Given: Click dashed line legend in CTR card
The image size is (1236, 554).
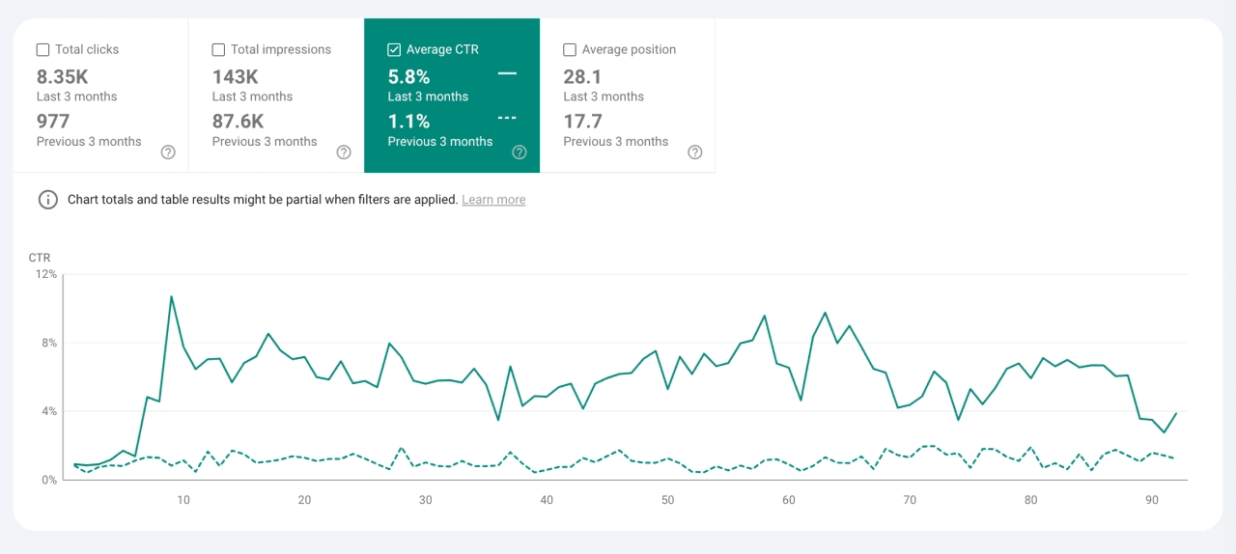Looking at the screenshot, I should coord(507,118).
